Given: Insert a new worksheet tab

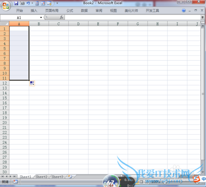Looking at the screenshot, I should coord(70,177).
